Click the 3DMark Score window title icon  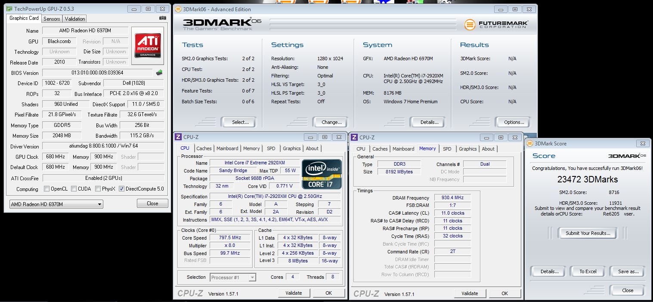point(529,144)
